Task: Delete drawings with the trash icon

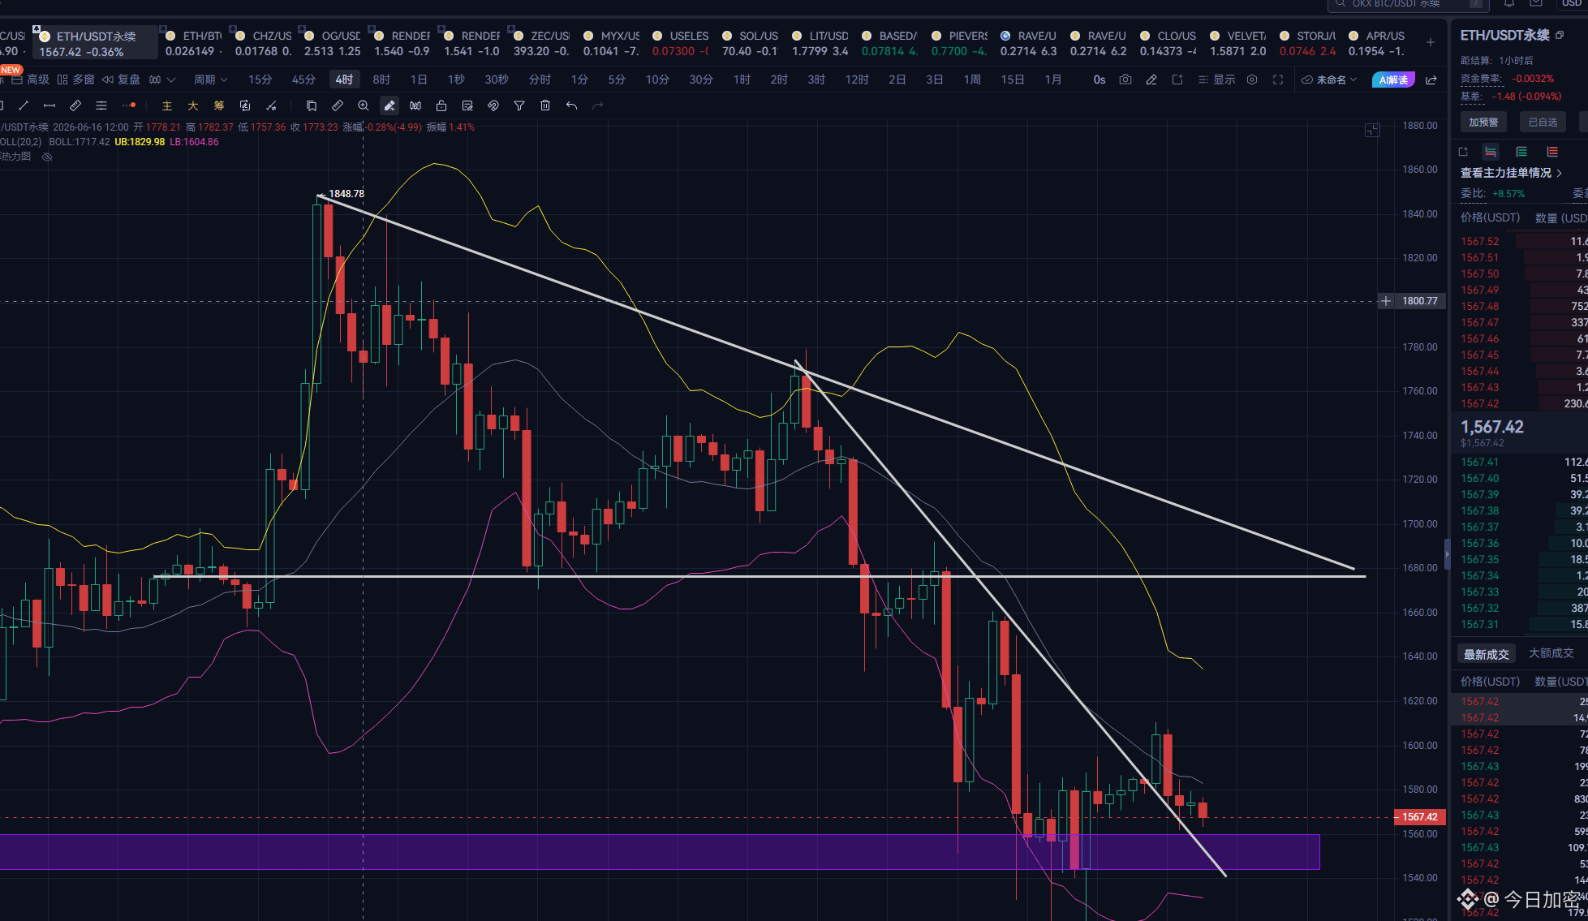Action: coord(545,105)
